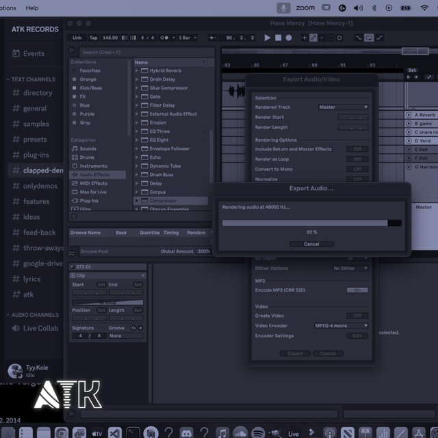Screen dimensions: 438x438
Task: Open the Video Encoder MPEG-4 dropdown
Action: point(341,326)
